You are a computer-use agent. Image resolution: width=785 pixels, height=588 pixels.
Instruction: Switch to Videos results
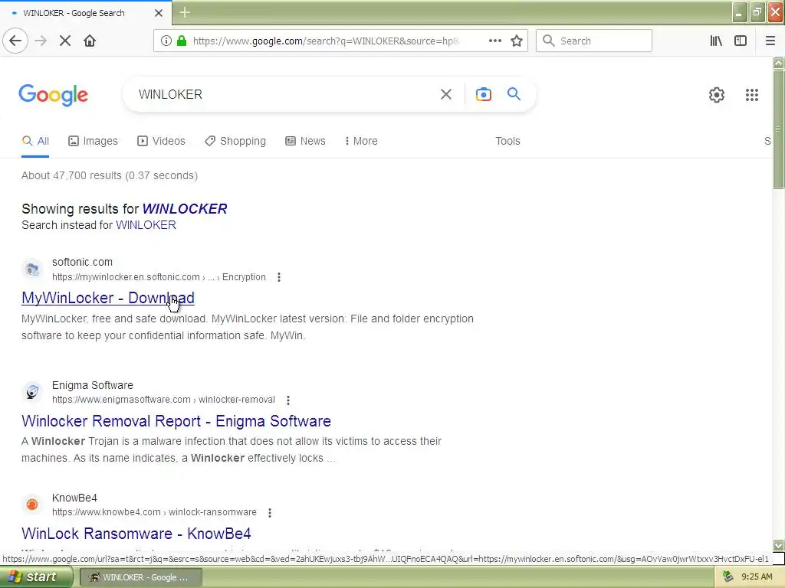click(161, 141)
